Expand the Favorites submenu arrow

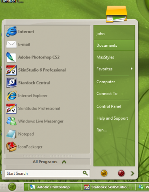tap(132, 69)
